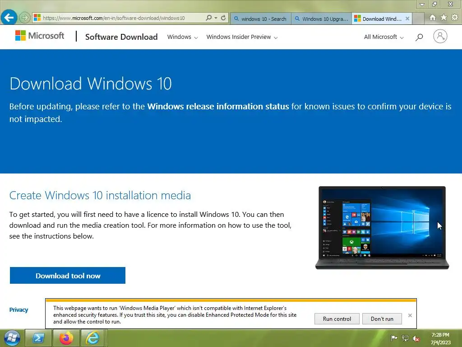Click the Download tool now button

pos(68,275)
